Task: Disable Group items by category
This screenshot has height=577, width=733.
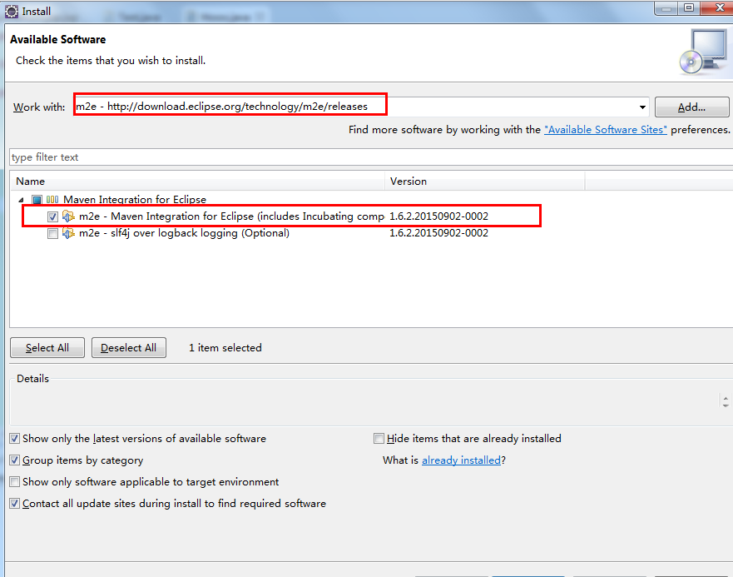Action: click(x=15, y=460)
